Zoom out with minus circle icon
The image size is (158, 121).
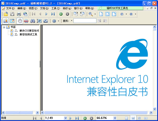[122, 14]
